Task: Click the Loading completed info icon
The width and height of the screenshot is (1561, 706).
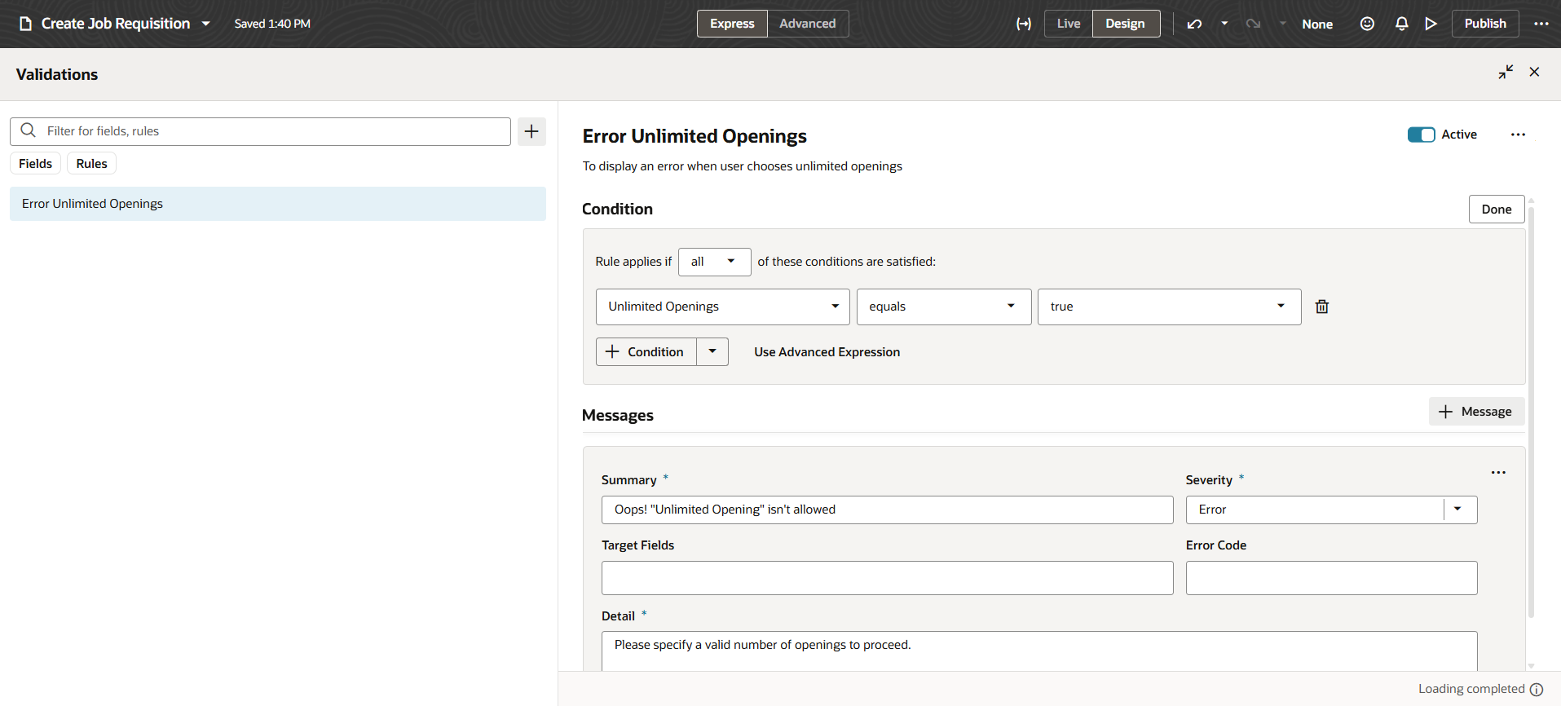Action: [x=1537, y=690]
